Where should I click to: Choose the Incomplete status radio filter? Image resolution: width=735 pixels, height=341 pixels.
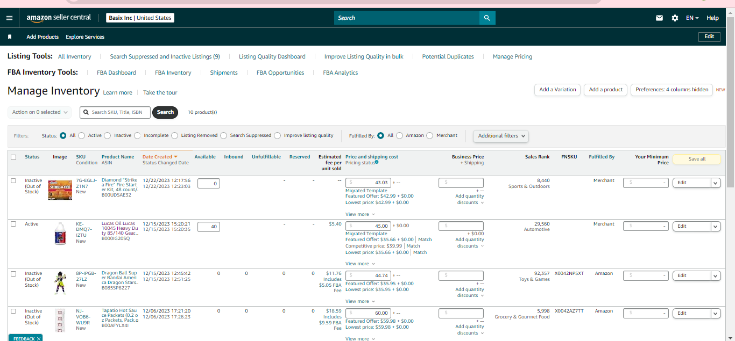pyautogui.click(x=137, y=136)
